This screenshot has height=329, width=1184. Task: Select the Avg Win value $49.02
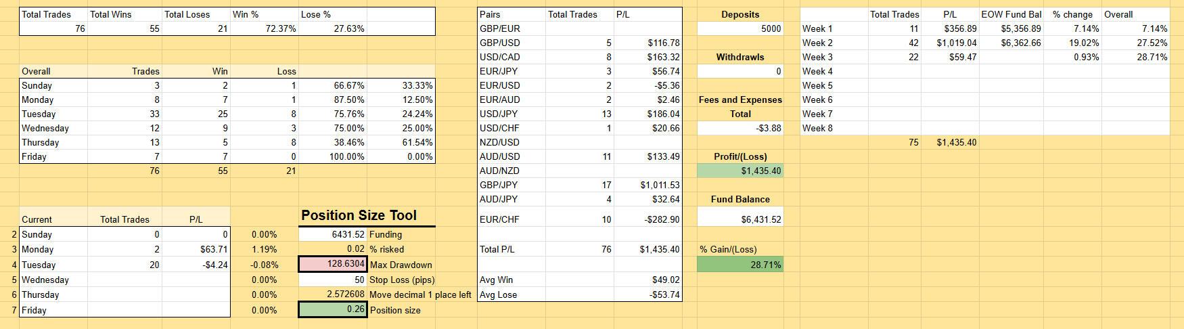pos(648,280)
